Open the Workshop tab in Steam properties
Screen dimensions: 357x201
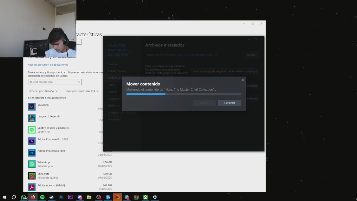pyautogui.click(x=114, y=106)
